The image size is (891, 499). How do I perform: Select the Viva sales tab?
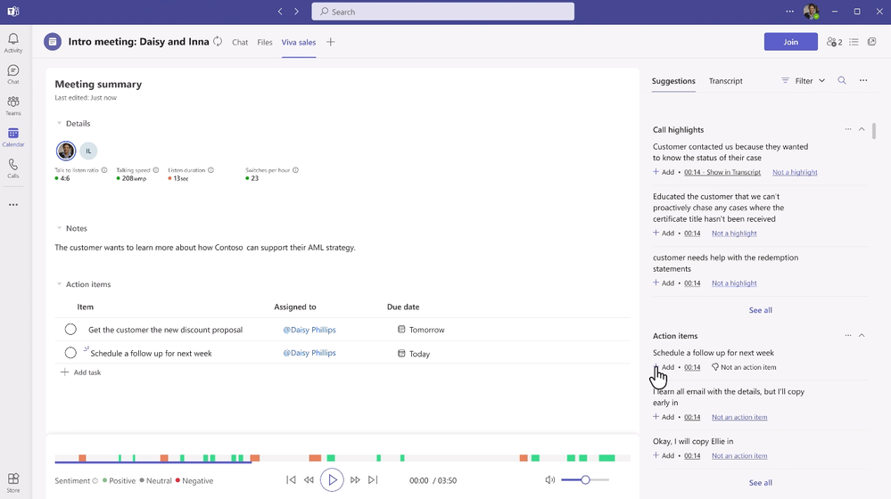(x=298, y=42)
